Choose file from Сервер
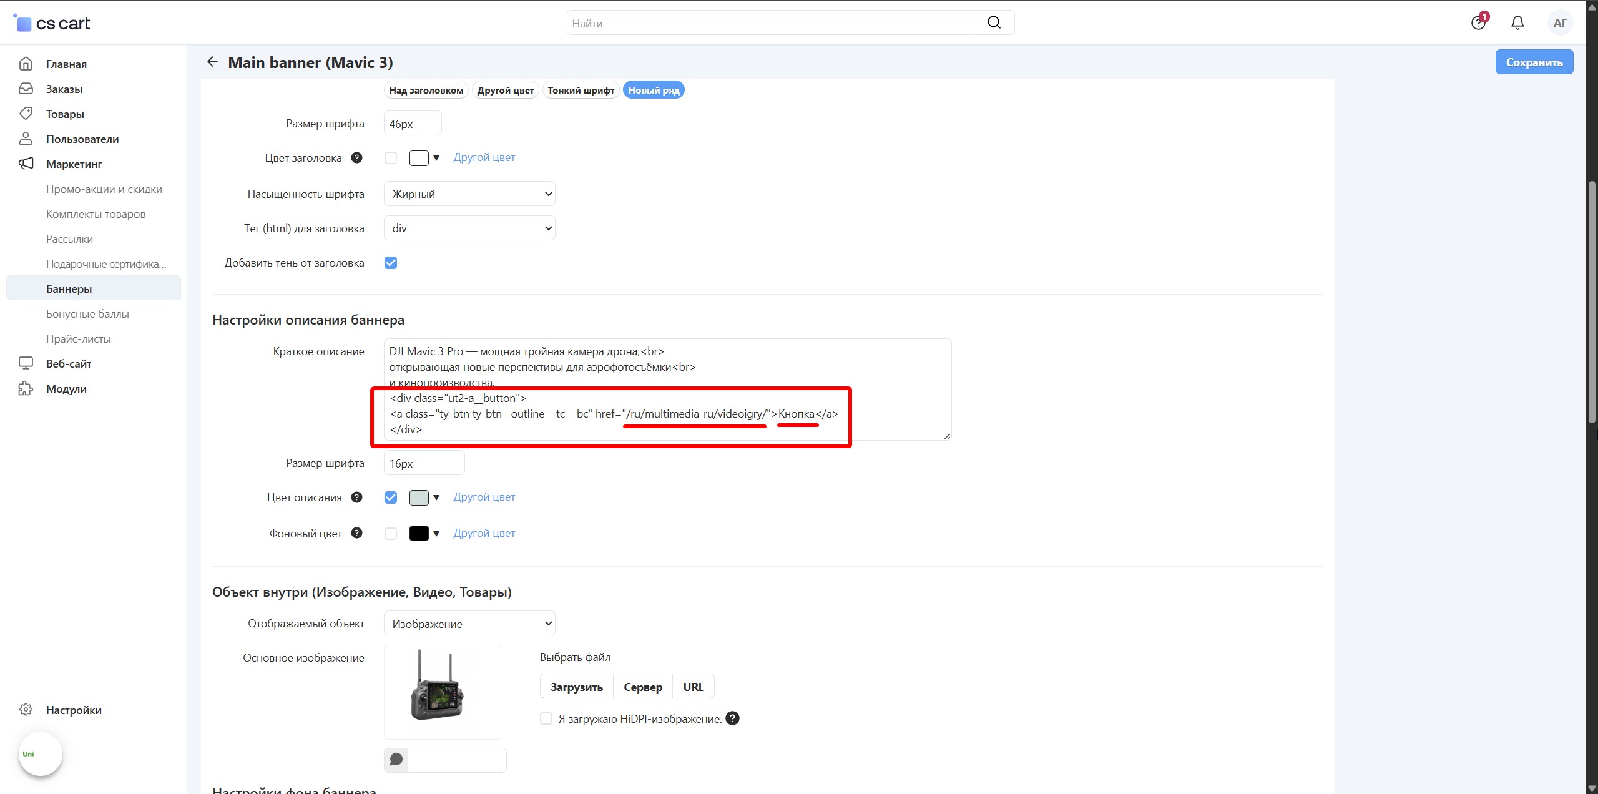Image resolution: width=1598 pixels, height=794 pixels. click(x=643, y=687)
